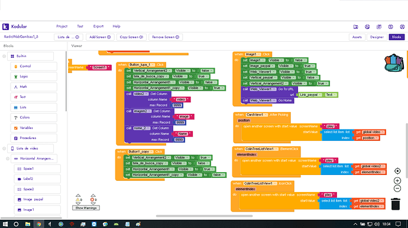Open CardView1 component dropdown in when block
This screenshot has width=408, height=228.
[x=257, y=115]
